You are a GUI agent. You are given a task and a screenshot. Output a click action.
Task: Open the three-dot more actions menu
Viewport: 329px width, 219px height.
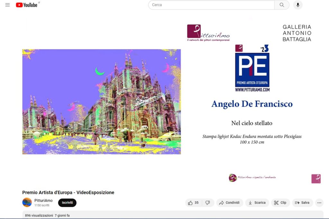tap(319, 203)
